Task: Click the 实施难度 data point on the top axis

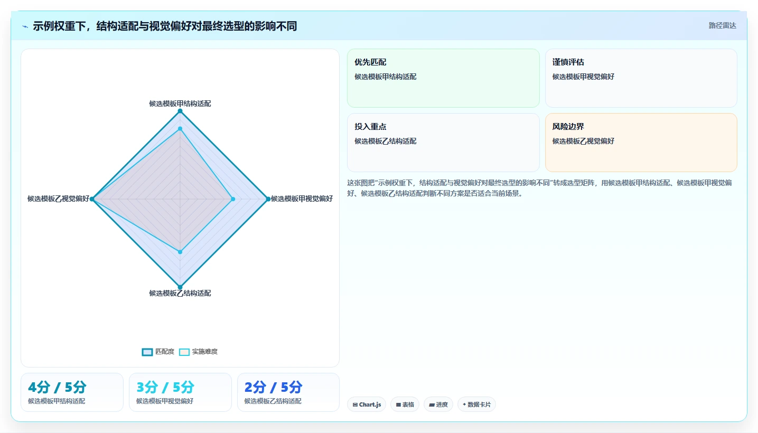Action: pos(180,128)
